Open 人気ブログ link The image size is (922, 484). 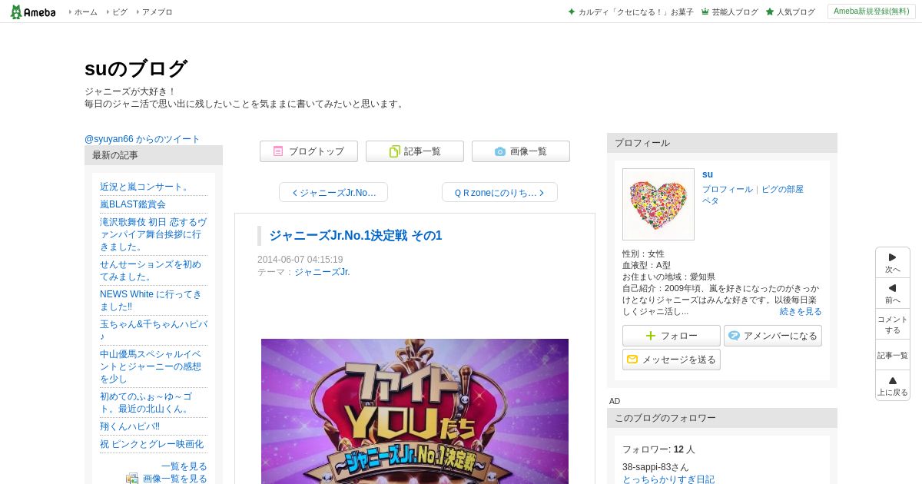point(795,12)
